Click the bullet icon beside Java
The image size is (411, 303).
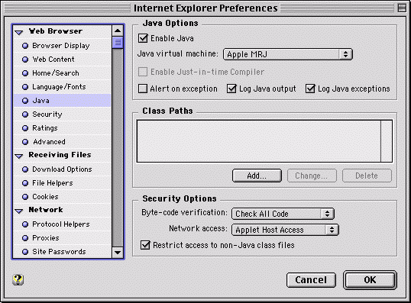tap(25, 101)
